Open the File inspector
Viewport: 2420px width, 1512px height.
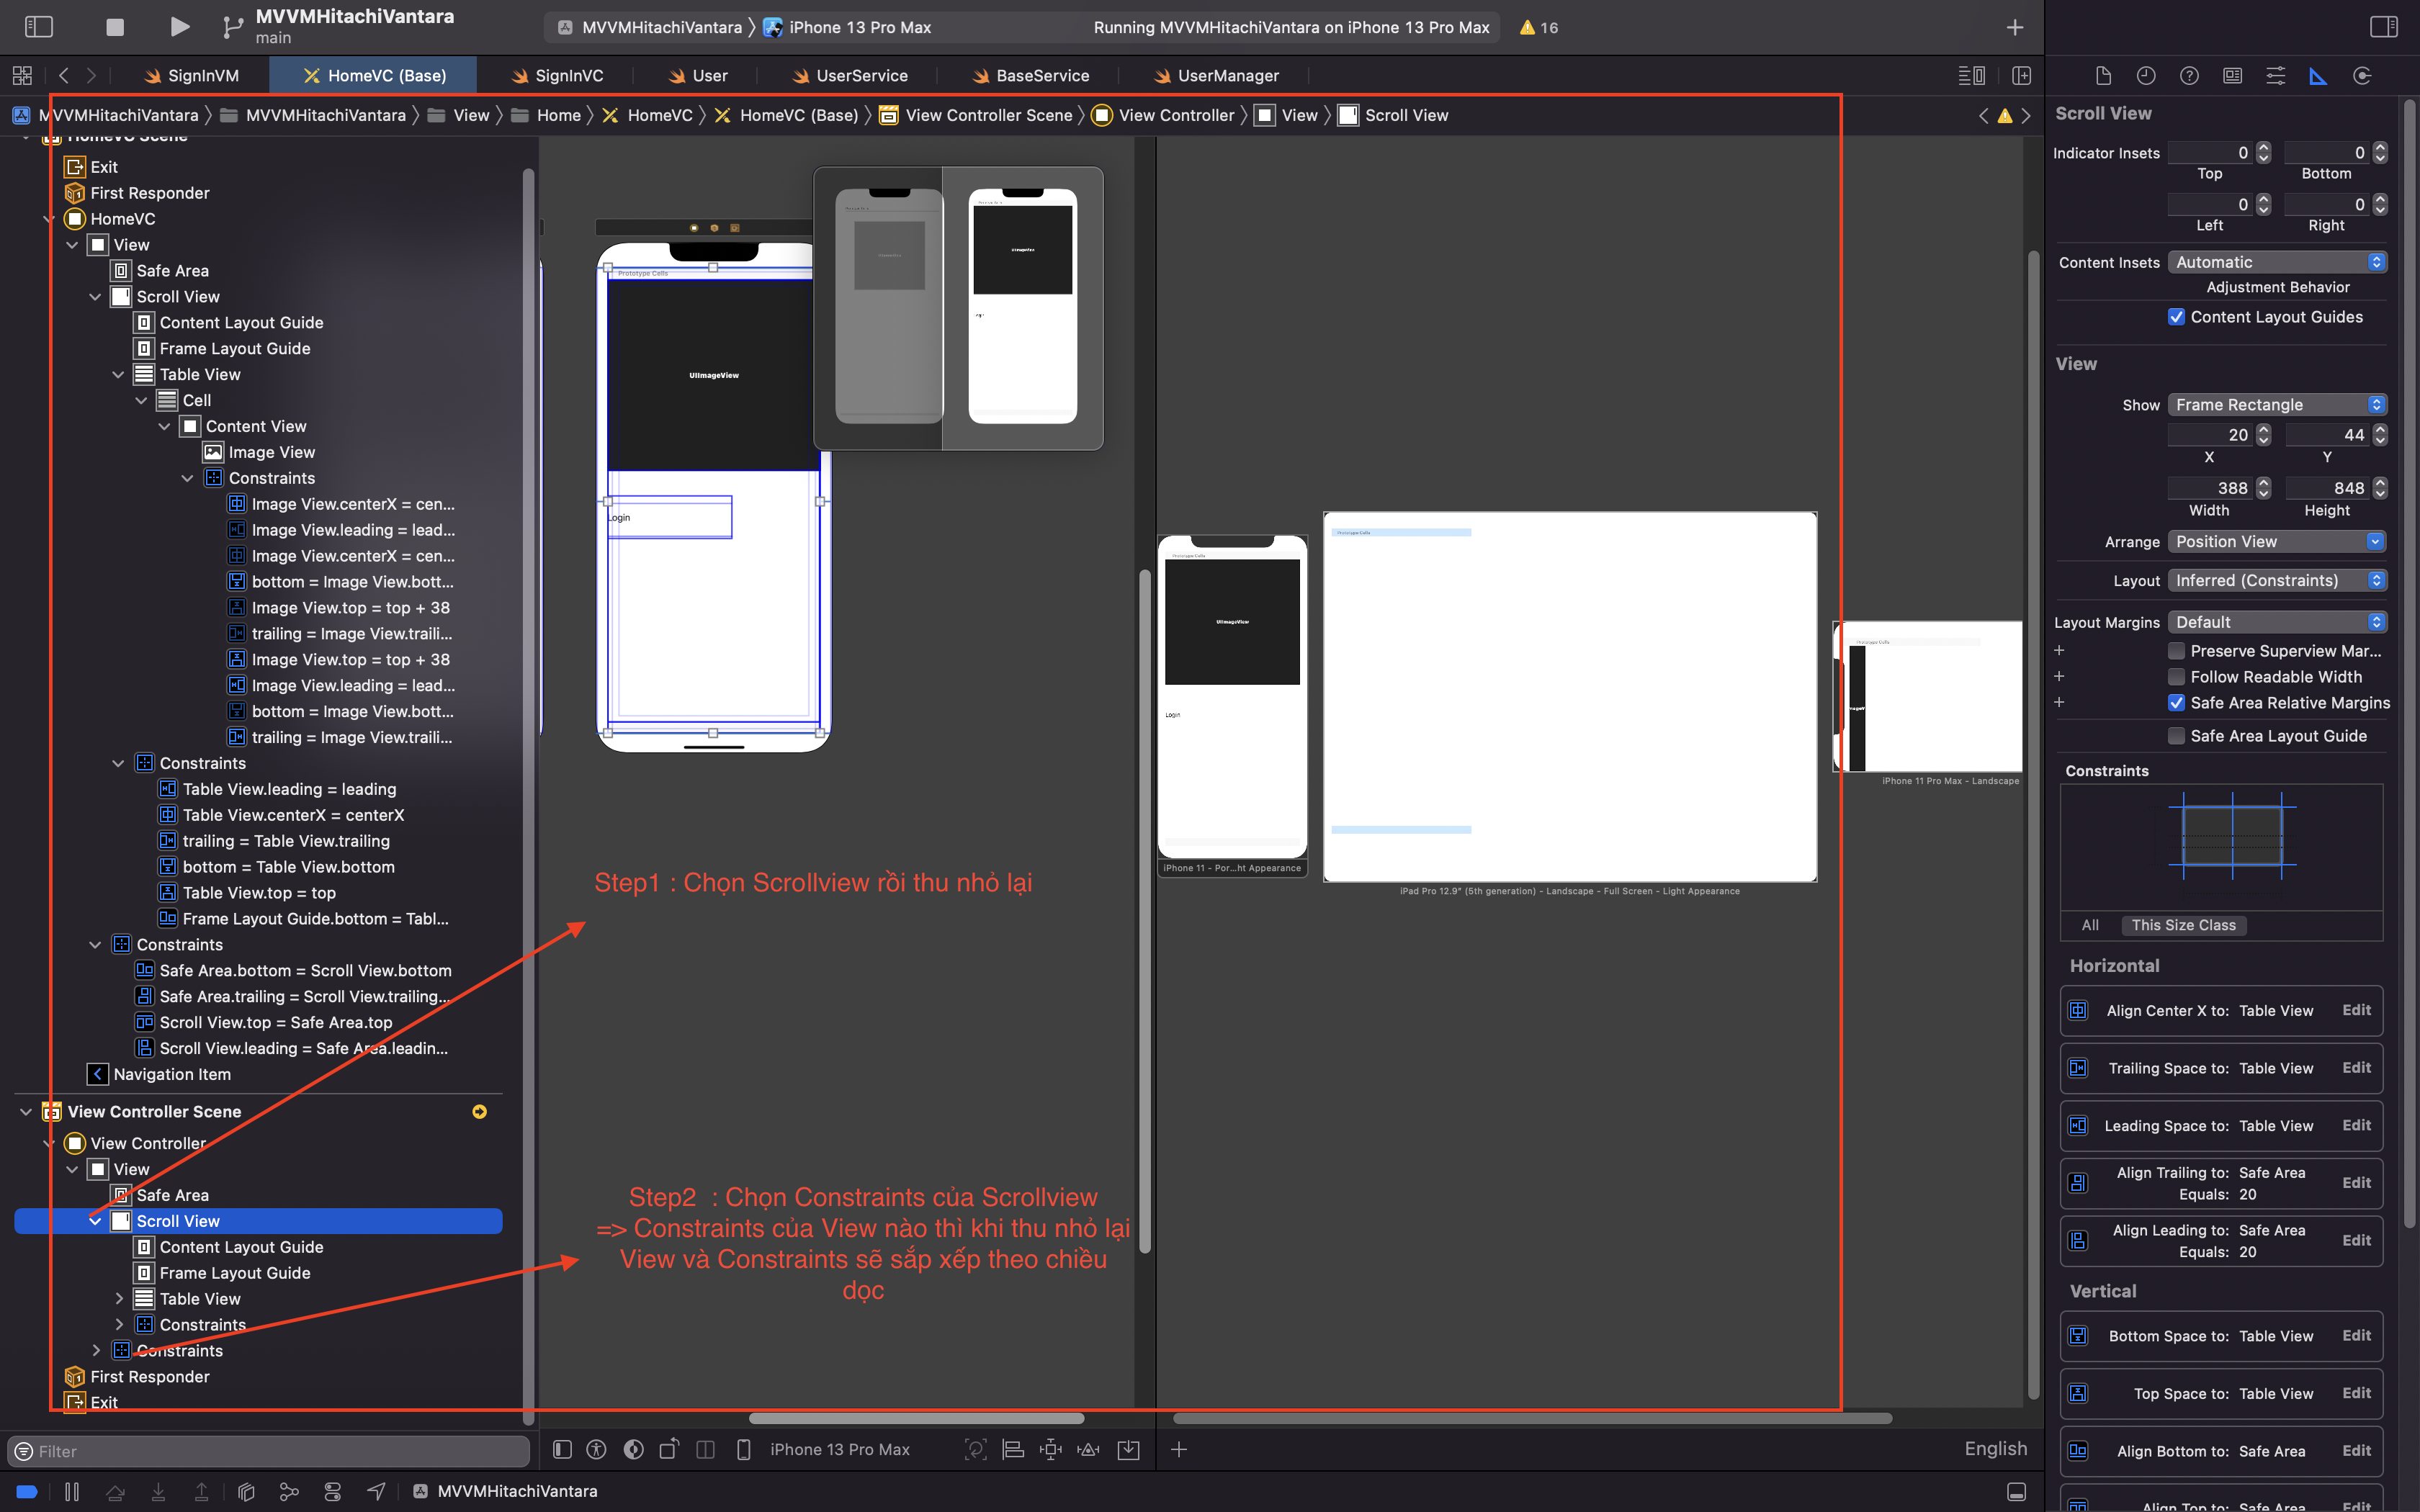pos(2103,76)
